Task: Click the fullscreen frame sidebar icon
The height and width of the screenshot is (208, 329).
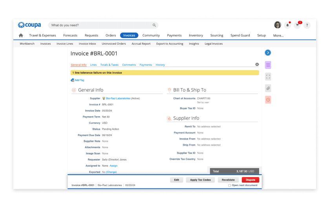Action: [x=268, y=76]
